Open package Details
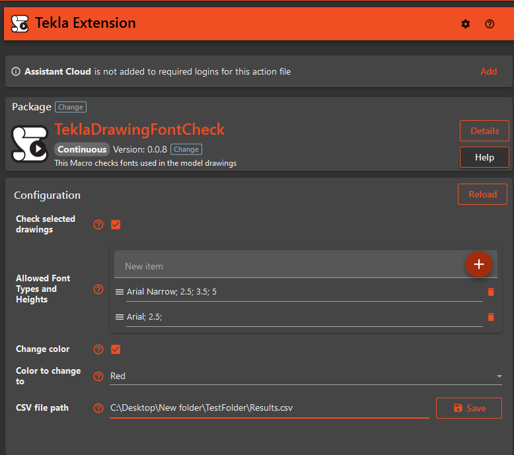 pos(484,131)
